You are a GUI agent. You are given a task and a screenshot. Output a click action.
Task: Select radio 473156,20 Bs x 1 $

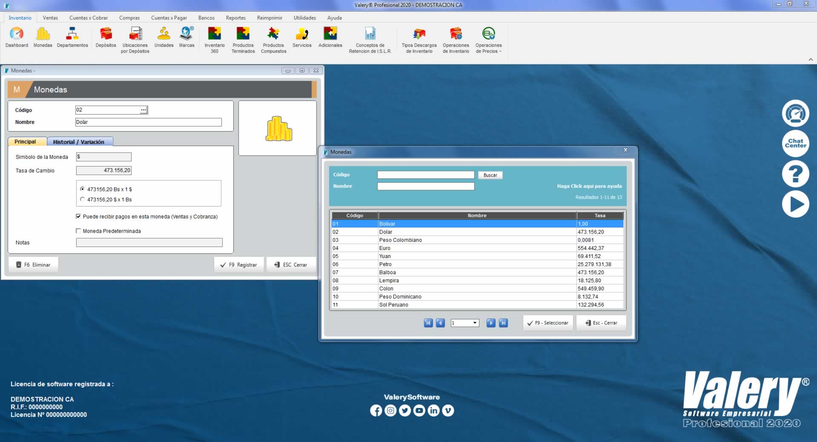pos(82,189)
